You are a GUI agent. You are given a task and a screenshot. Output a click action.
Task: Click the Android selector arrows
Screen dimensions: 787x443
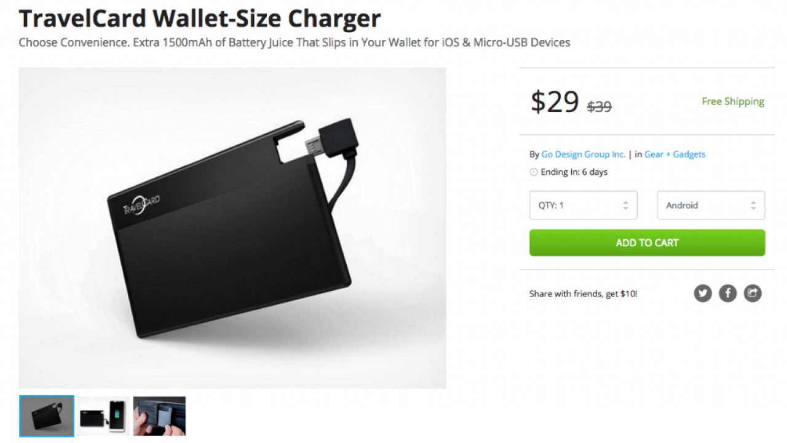(x=753, y=206)
